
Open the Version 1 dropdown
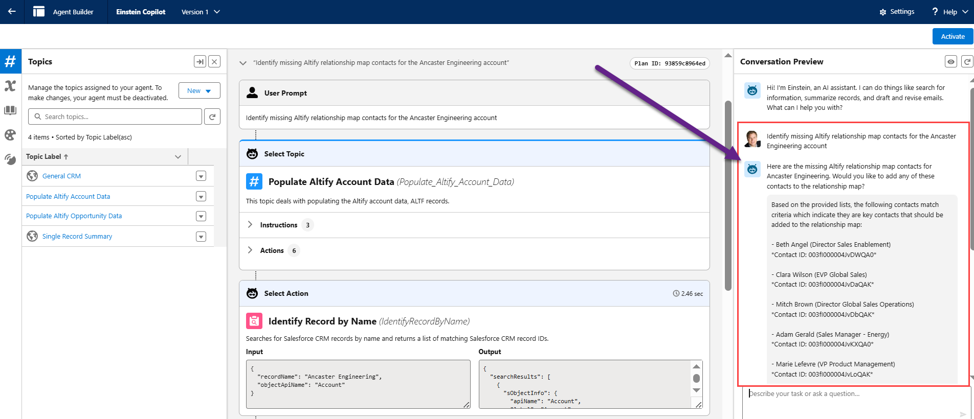point(201,12)
